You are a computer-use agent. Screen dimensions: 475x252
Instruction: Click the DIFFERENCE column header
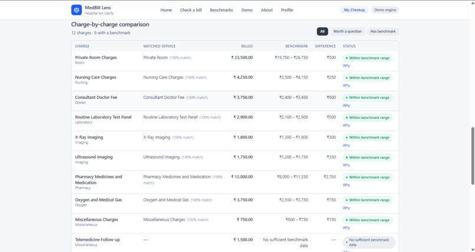pos(325,47)
